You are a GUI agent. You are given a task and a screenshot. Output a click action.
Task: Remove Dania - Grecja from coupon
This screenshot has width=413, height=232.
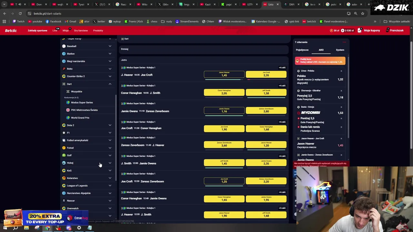pos(341,107)
